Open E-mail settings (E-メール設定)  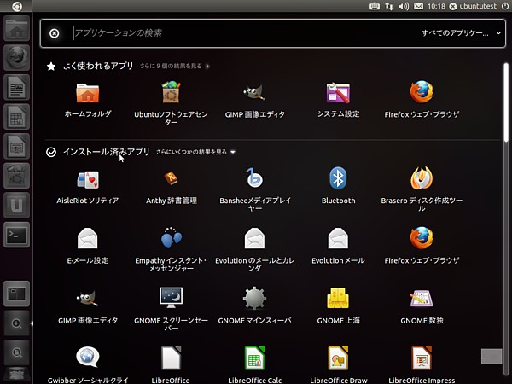[88, 238]
